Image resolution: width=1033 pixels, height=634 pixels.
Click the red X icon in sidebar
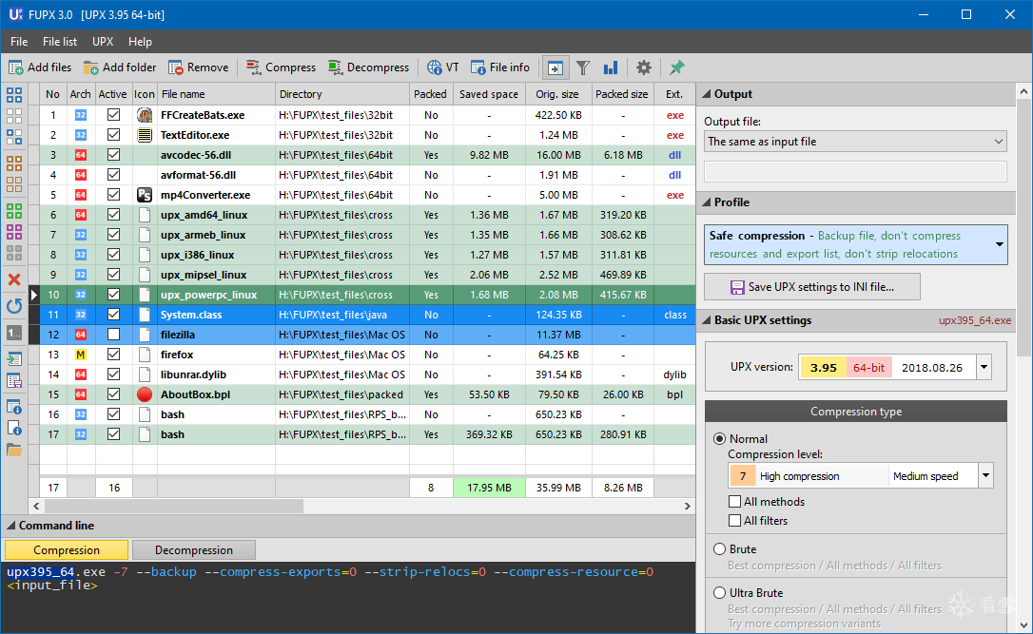[x=14, y=279]
